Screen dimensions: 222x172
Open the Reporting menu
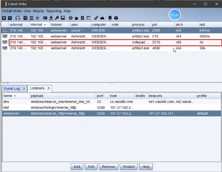tap(54, 11)
